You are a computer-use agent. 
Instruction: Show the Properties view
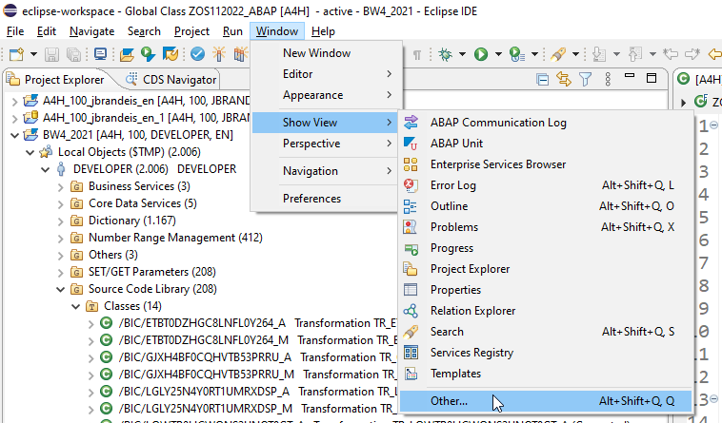tap(545, 290)
